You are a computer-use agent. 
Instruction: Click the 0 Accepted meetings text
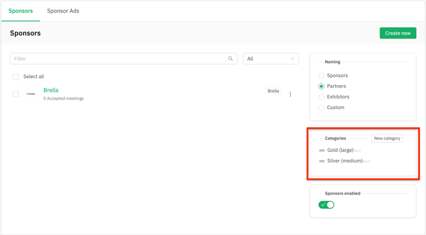click(64, 99)
